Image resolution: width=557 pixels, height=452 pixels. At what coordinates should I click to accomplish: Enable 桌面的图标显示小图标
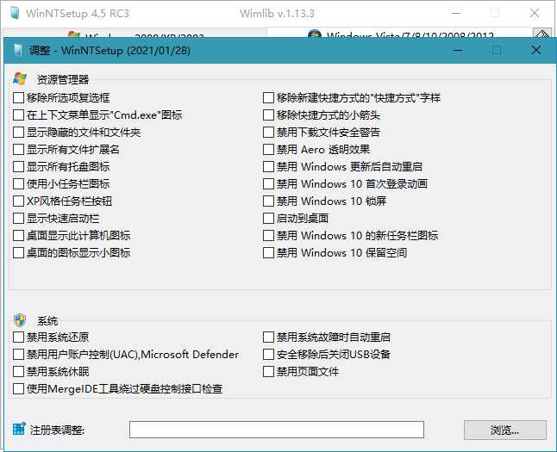click(x=18, y=252)
